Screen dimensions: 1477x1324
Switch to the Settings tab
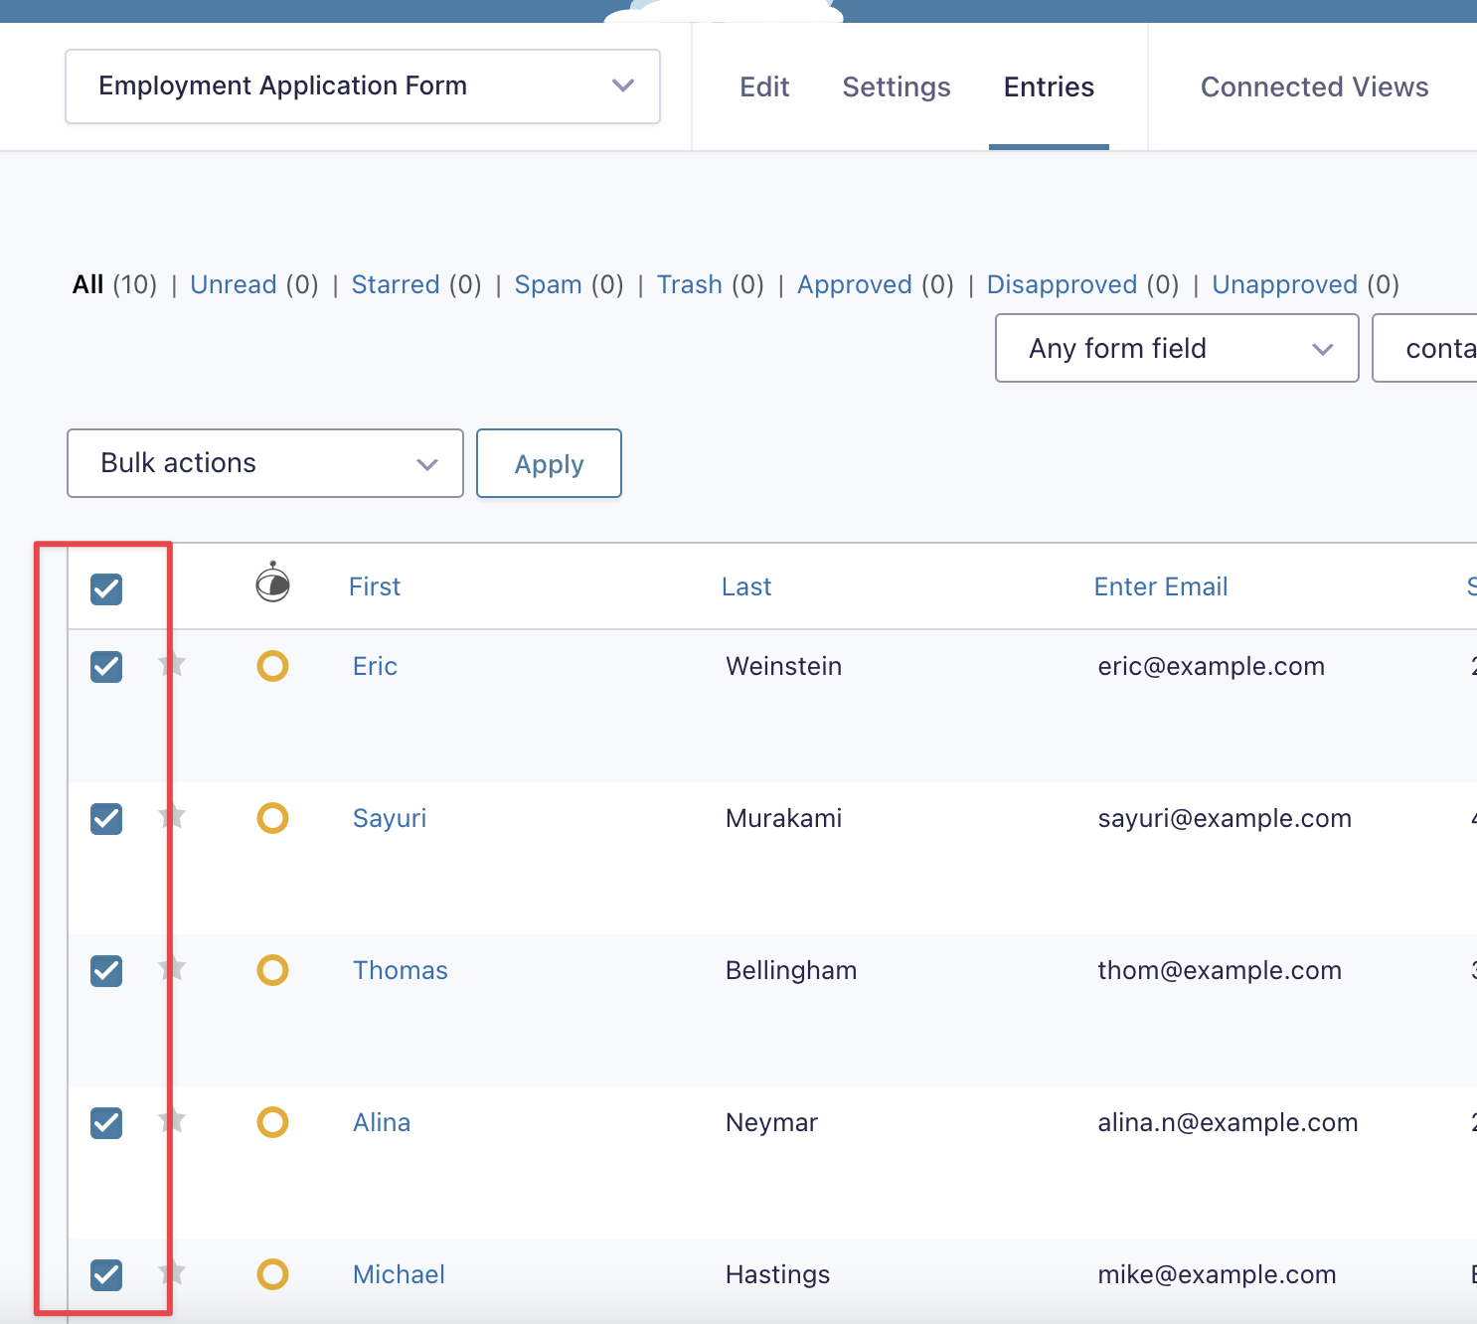click(x=897, y=87)
